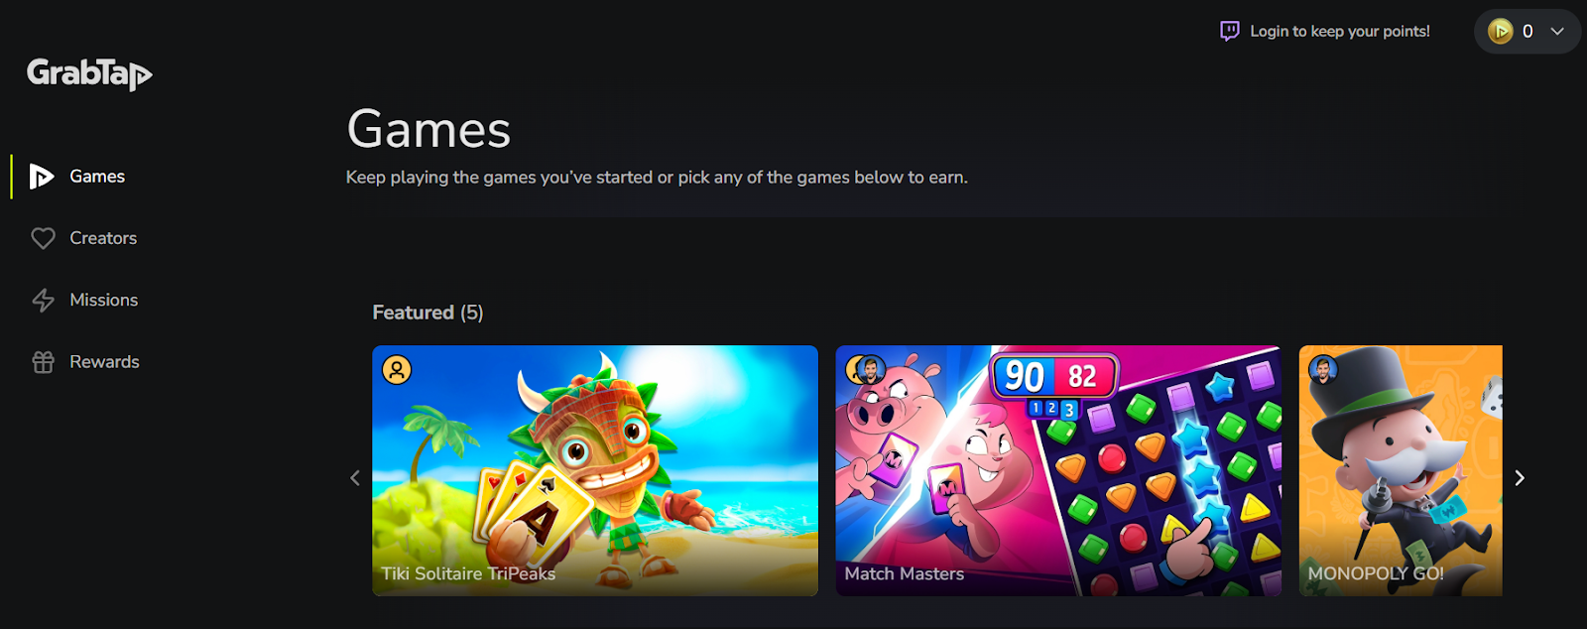Open the Match Masters game card
This screenshot has width=1587, height=629.
[1058, 470]
